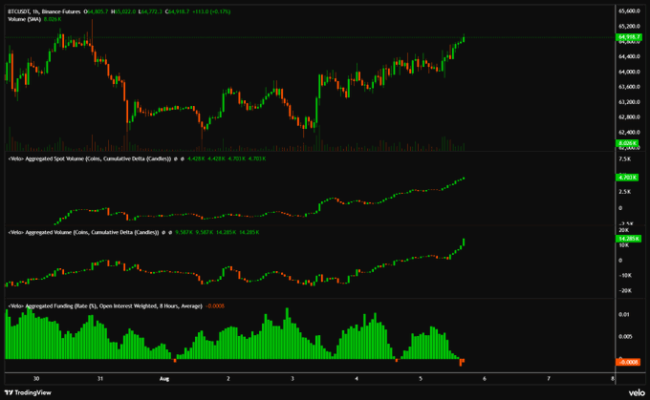This screenshot has height=400, width=650.
Task: Select the Aggregated Volume Cumulative Delta indicator title
Action: pos(83,232)
